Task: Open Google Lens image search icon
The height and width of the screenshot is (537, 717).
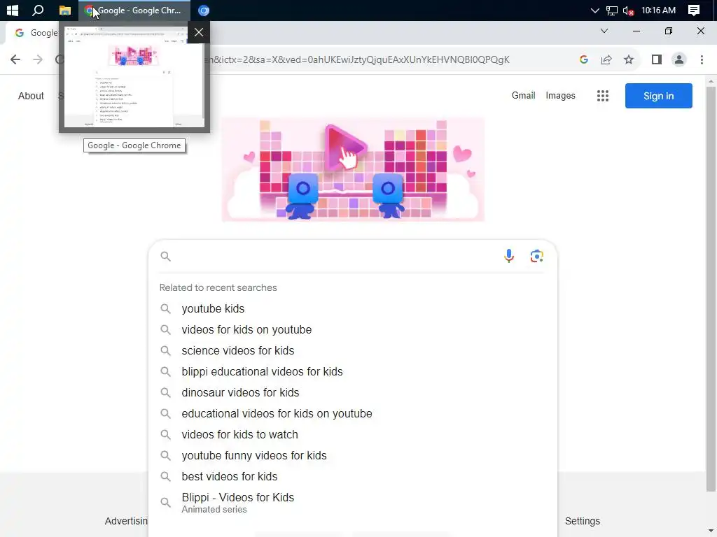Action: (x=536, y=256)
